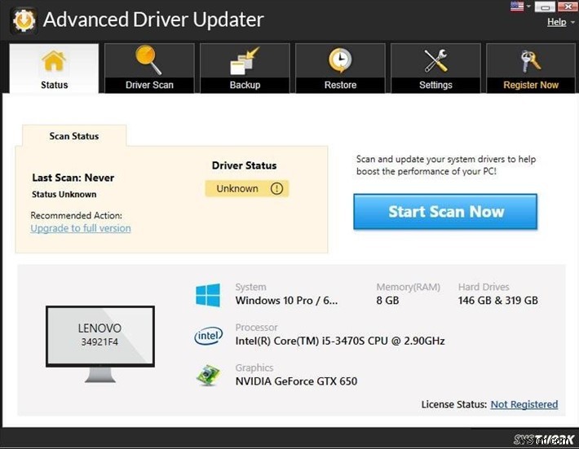Close the Advanced Driver Updater window
The image size is (579, 449).
click(568, 7)
